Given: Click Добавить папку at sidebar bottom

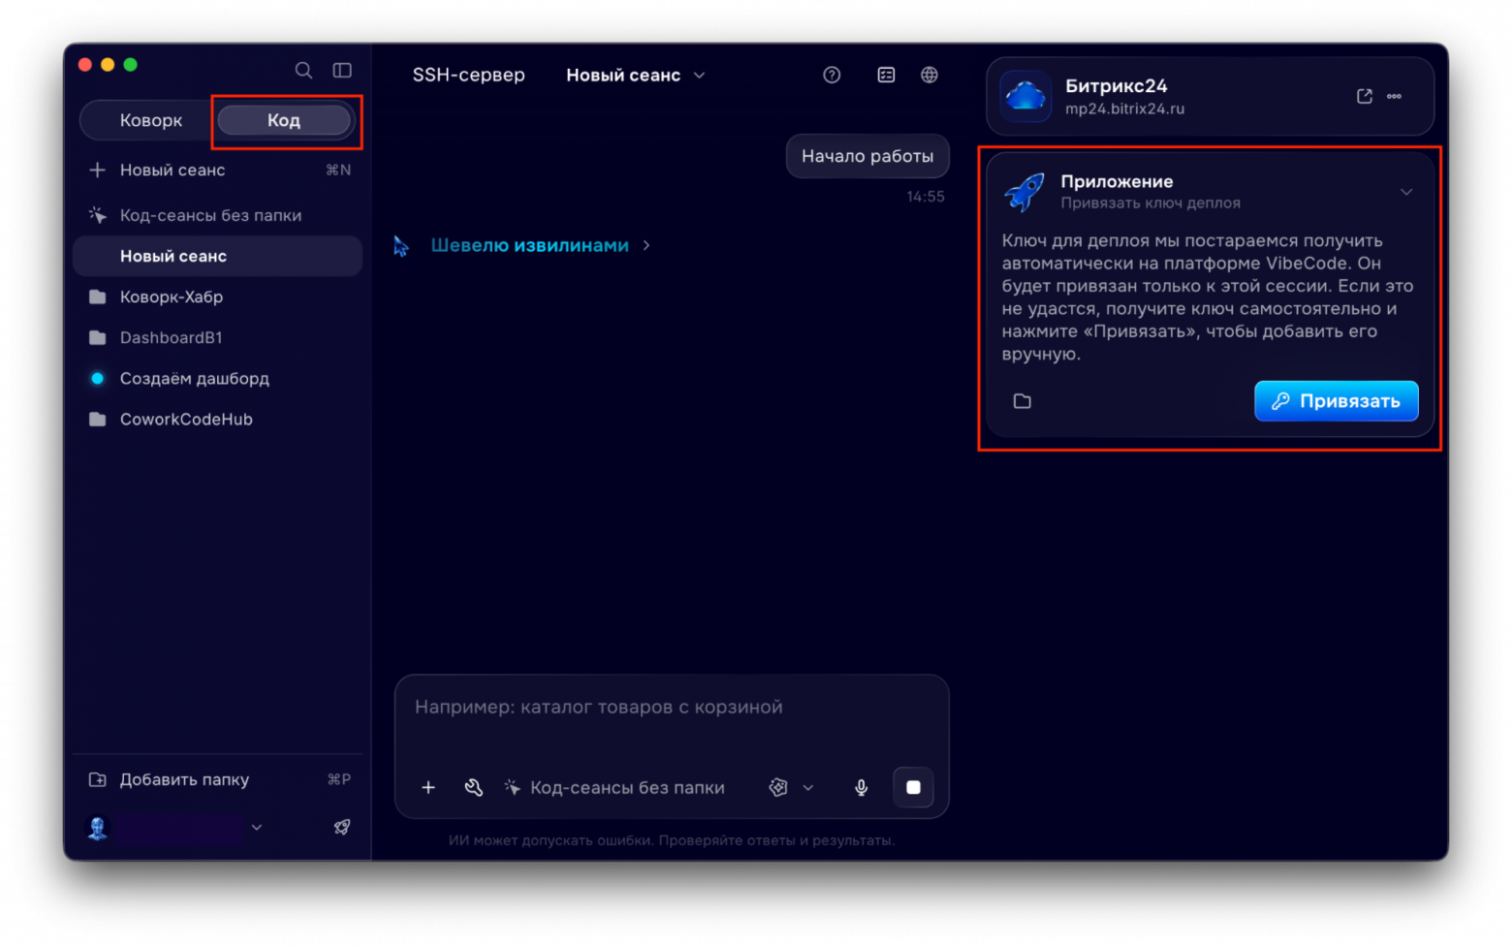Looking at the screenshot, I should [x=218, y=779].
